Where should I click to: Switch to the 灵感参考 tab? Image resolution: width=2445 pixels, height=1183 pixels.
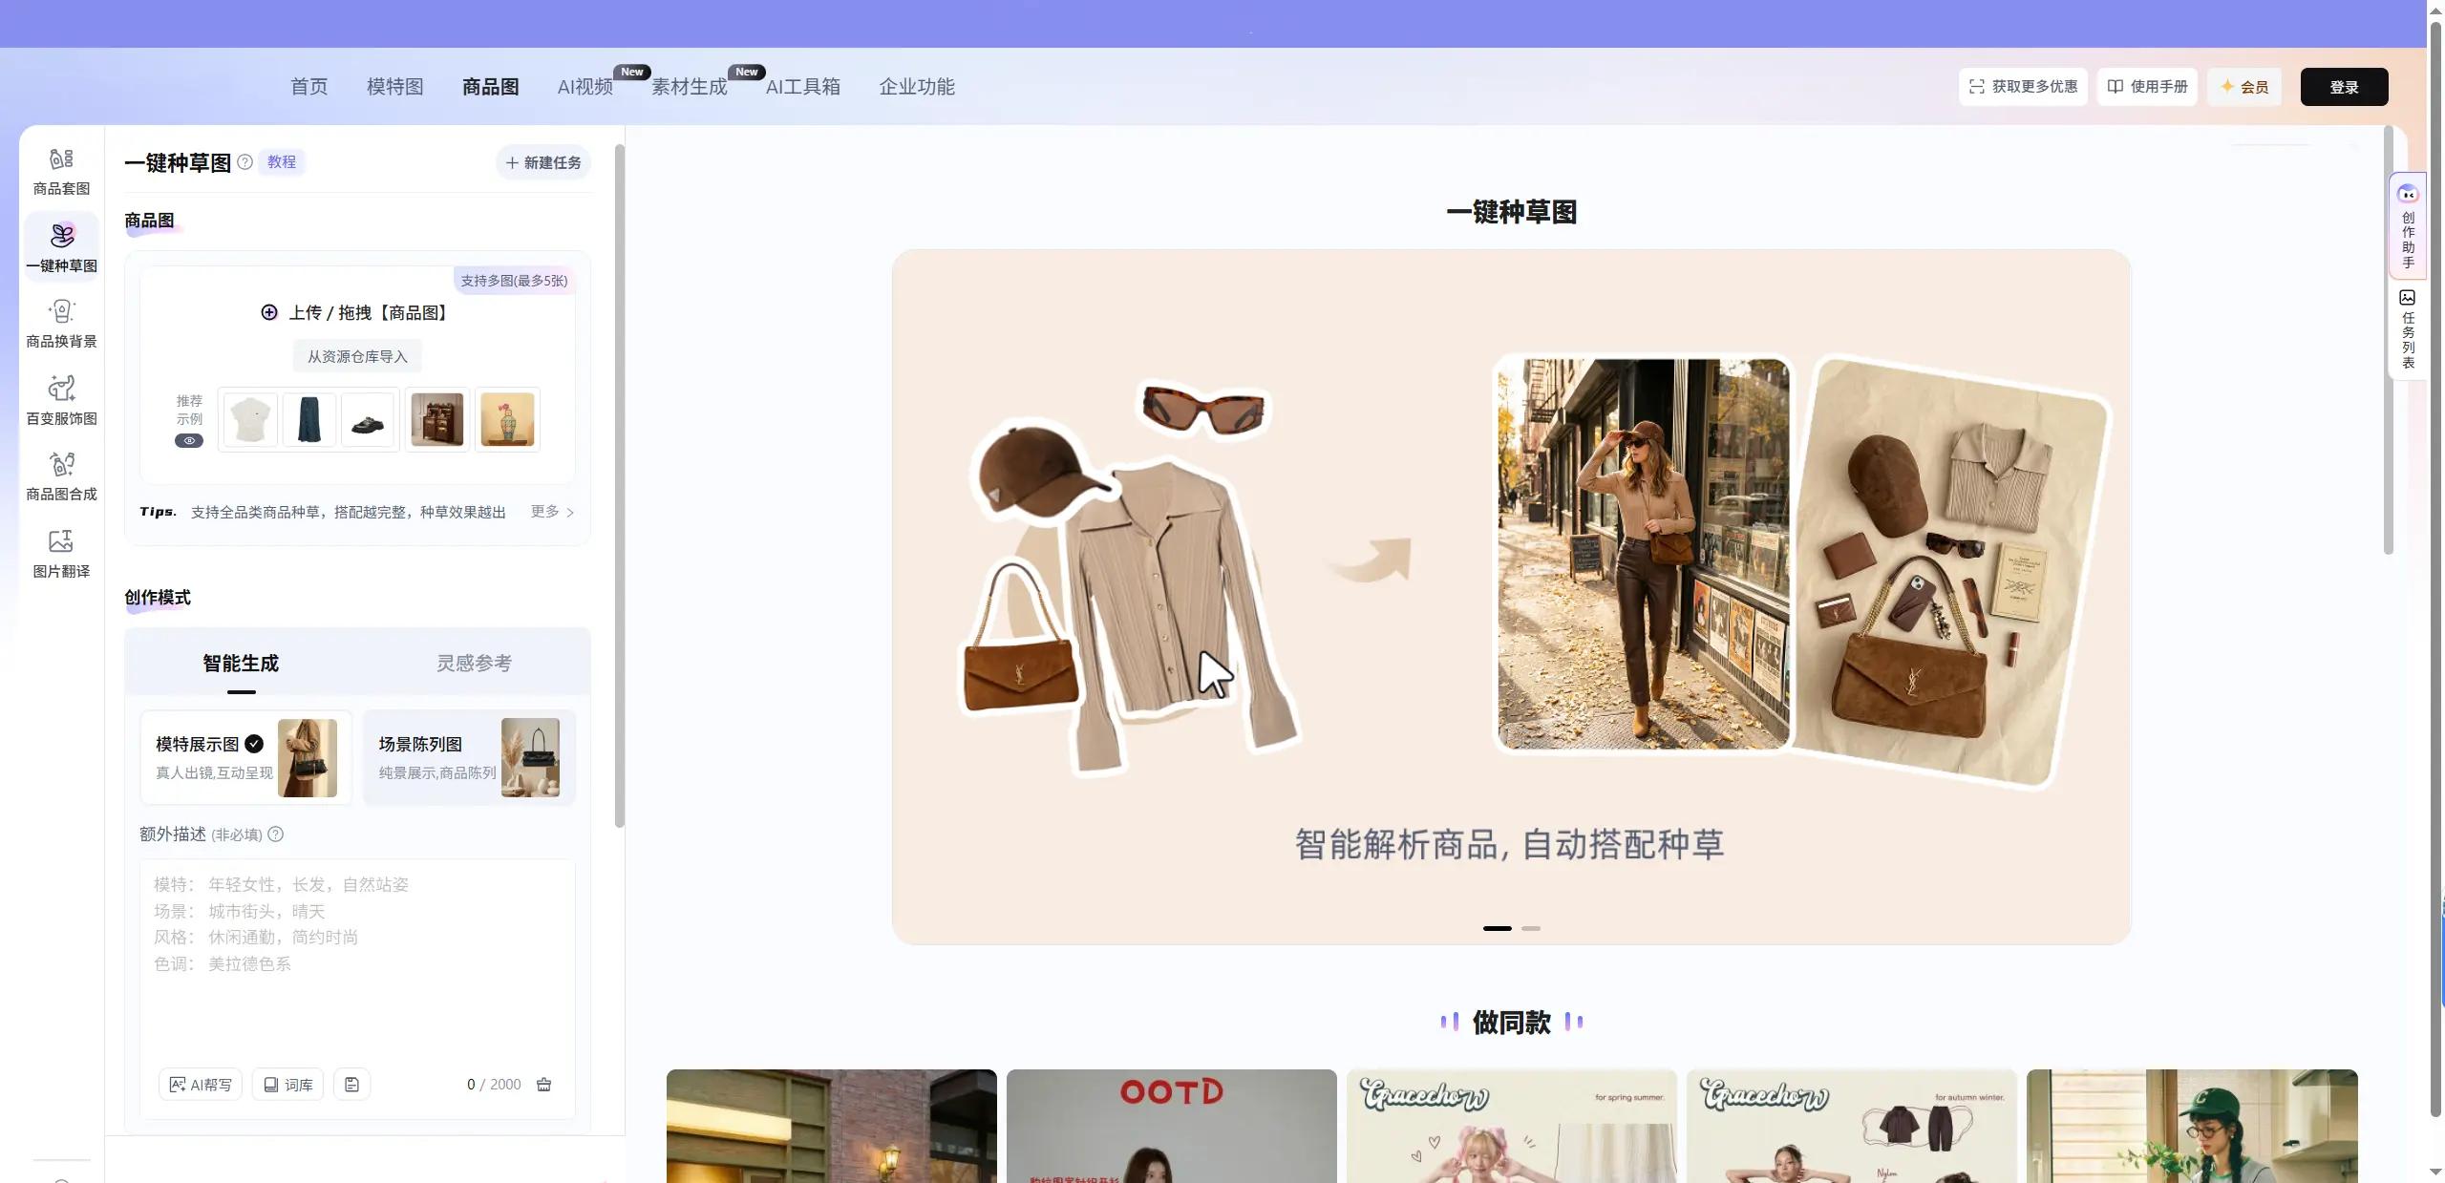[x=474, y=664]
